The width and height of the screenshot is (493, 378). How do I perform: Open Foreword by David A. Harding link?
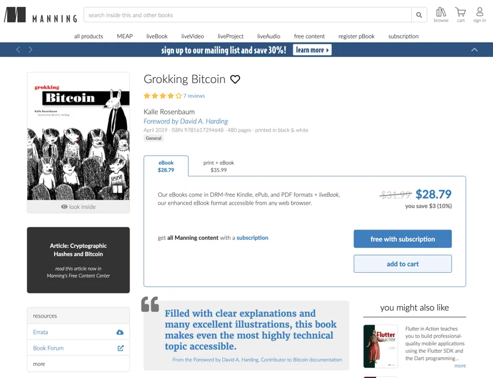(186, 121)
